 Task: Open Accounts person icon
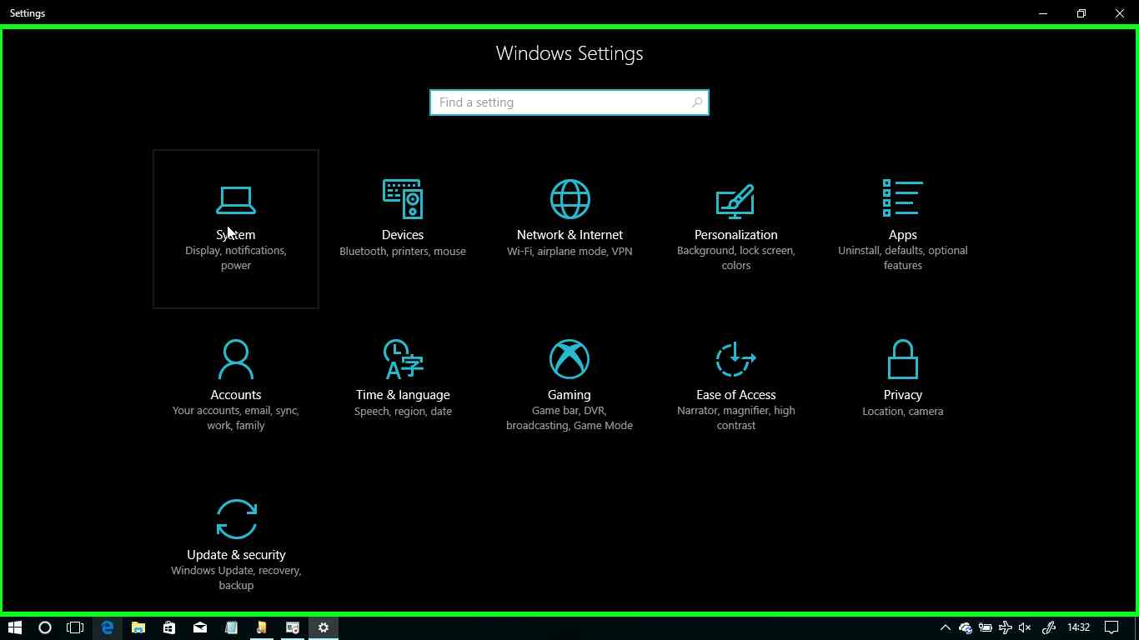(236, 359)
